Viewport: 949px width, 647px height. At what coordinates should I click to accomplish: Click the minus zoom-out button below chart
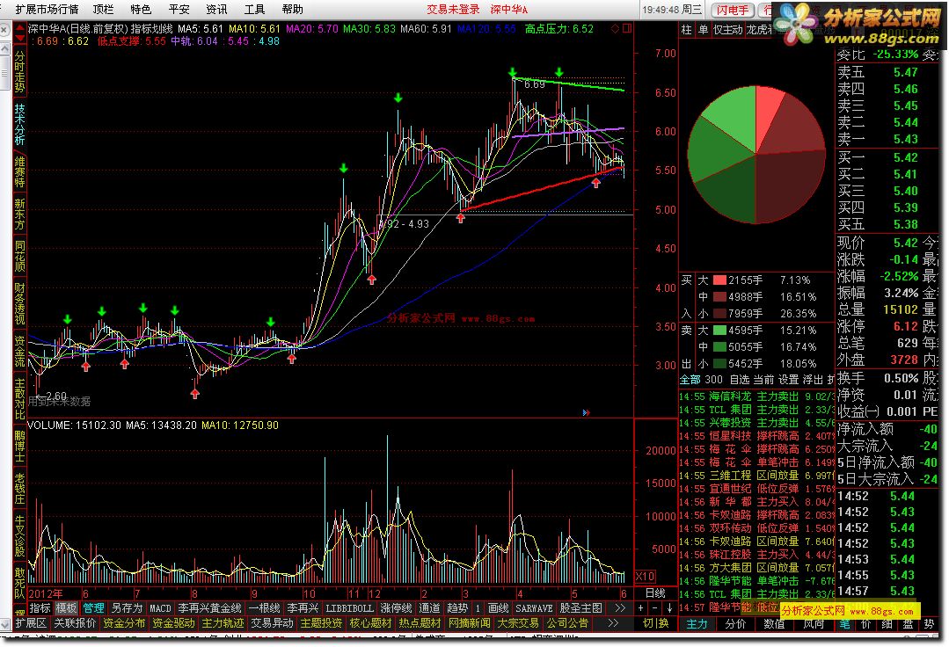(655, 607)
